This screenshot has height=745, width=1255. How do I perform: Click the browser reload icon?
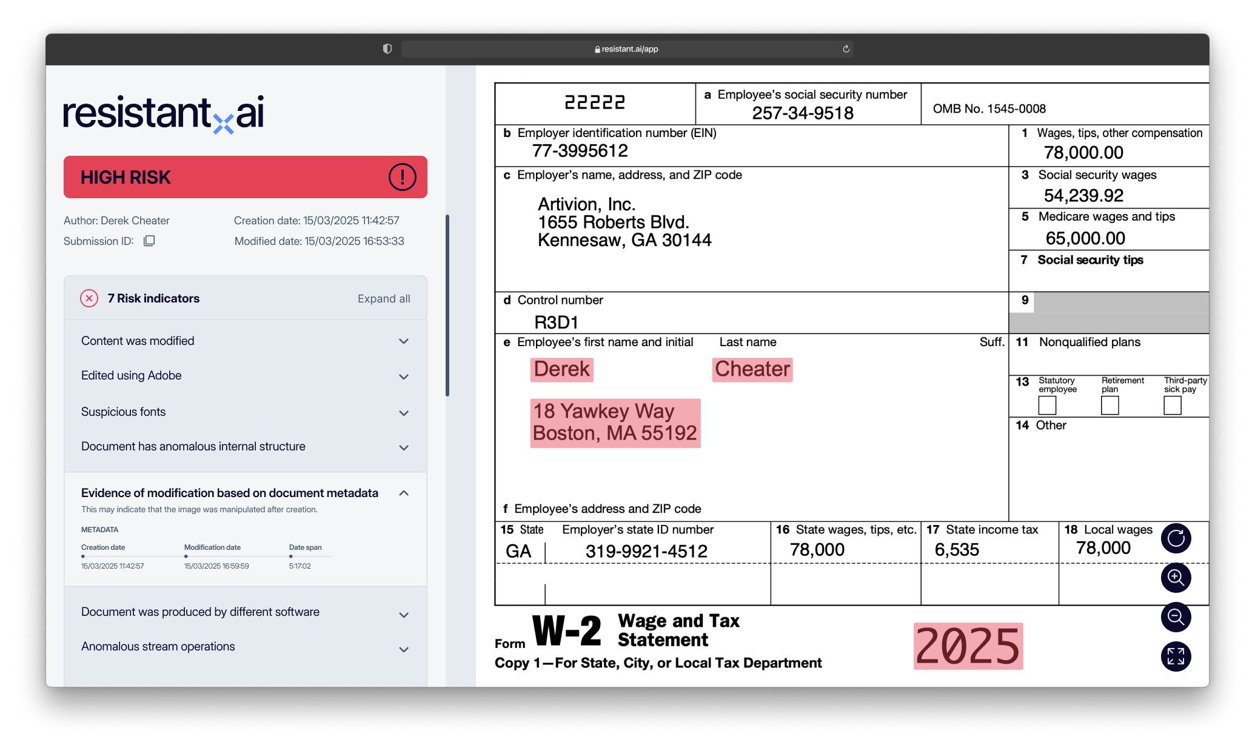pos(846,49)
